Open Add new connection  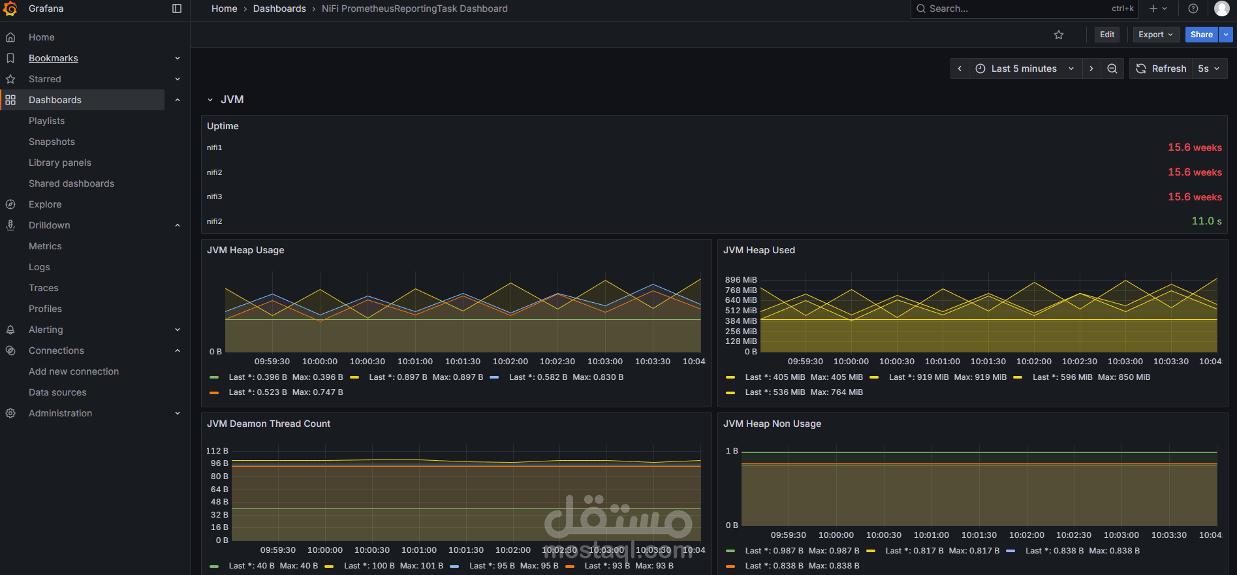point(74,371)
